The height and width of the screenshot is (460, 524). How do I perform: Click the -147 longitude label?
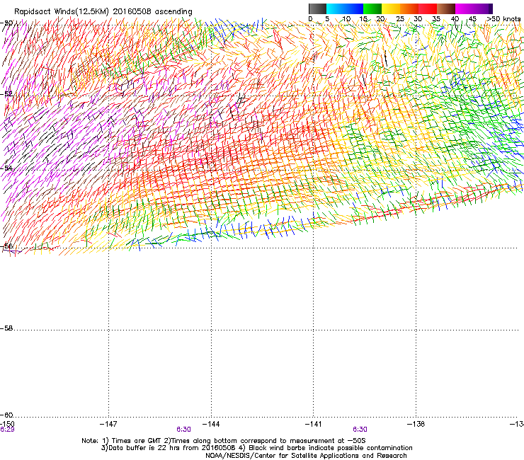click(x=108, y=424)
